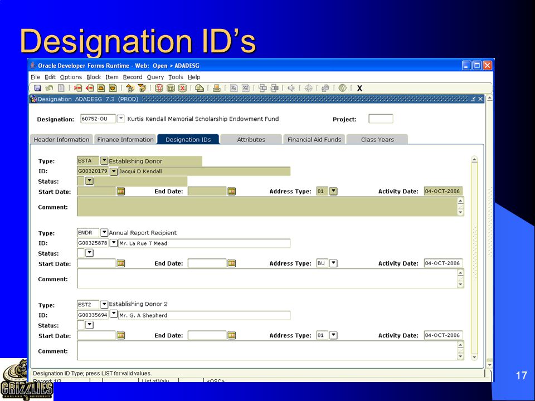Open the Class Years tab

coord(377,139)
